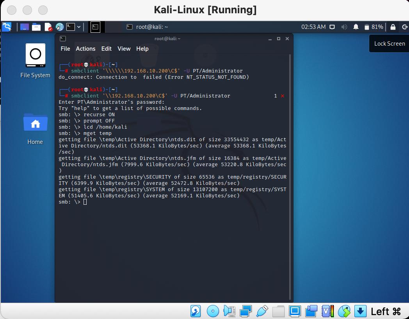Click the 02:53 AM clock
Screen dimensions: 409x319
(313, 27)
